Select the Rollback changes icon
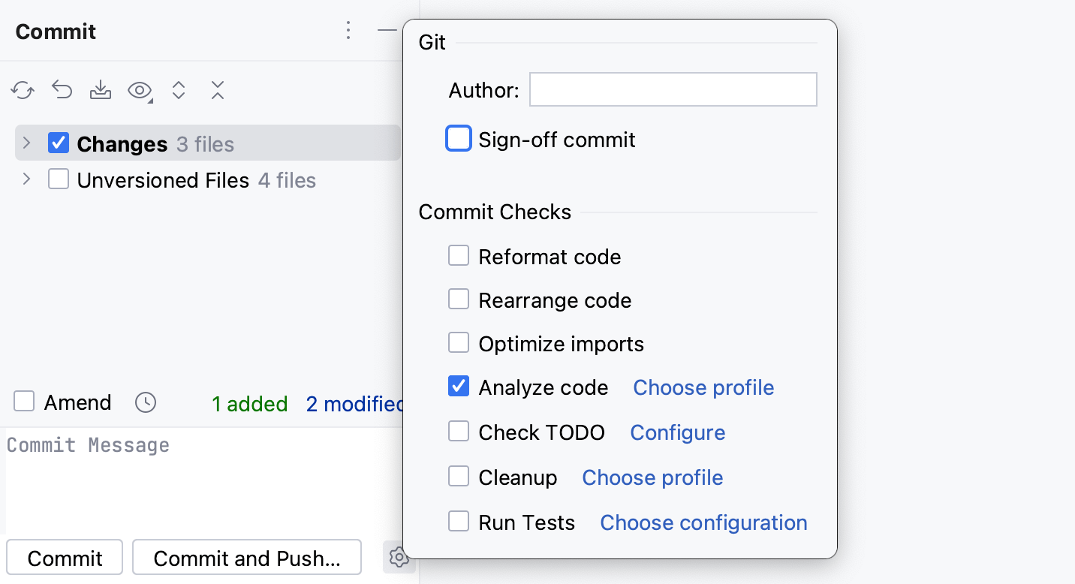Image resolution: width=1075 pixels, height=584 pixels. tap(62, 89)
